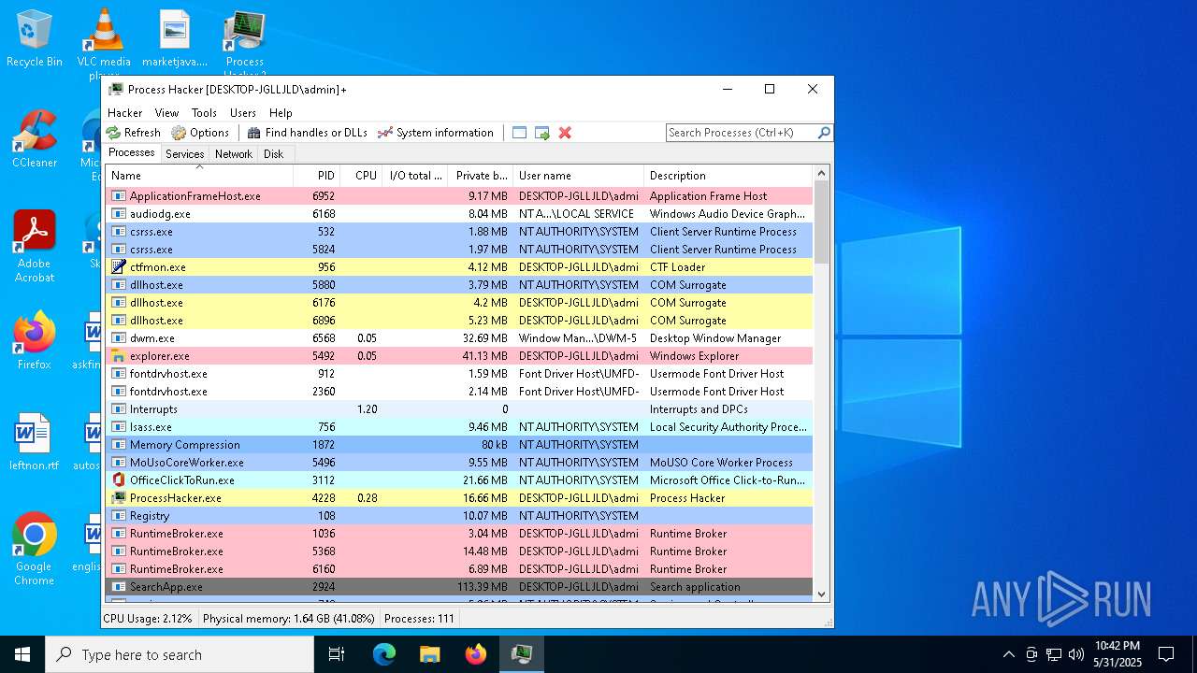This screenshot has height=673, width=1197.
Task: Sort by the Name column header
Action: [x=199, y=176]
